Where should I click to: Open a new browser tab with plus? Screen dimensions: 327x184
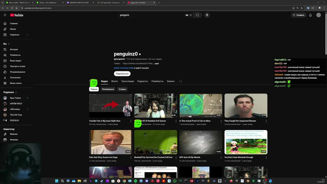point(159,3)
